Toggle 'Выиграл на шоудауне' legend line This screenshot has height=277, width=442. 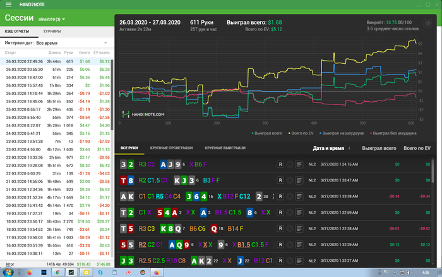point(342,133)
